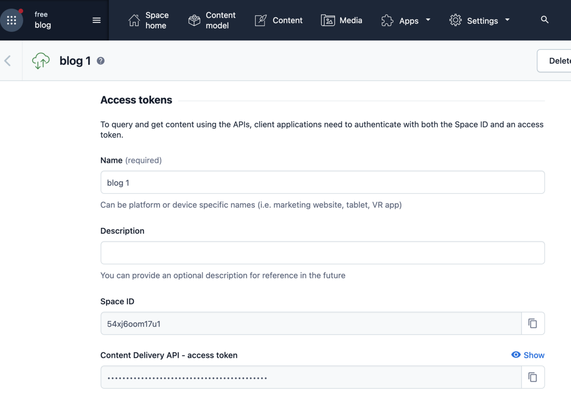Open the Apps dropdown chevron
Image resolution: width=571 pixels, height=402 pixels.
pos(428,20)
